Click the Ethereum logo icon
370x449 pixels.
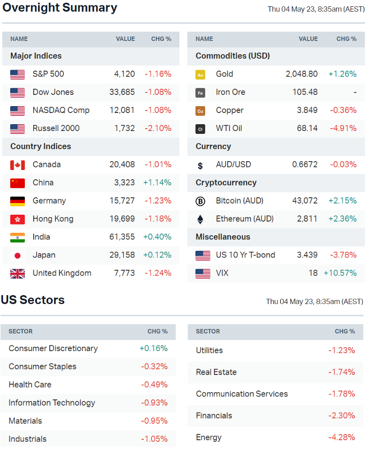(200, 219)
